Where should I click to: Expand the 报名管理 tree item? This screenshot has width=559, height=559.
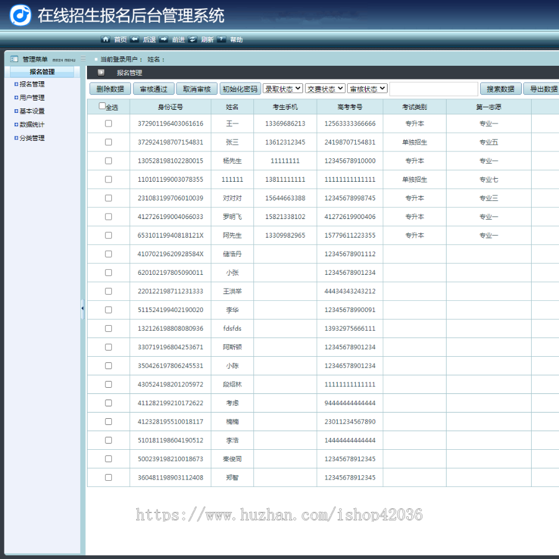16,84
